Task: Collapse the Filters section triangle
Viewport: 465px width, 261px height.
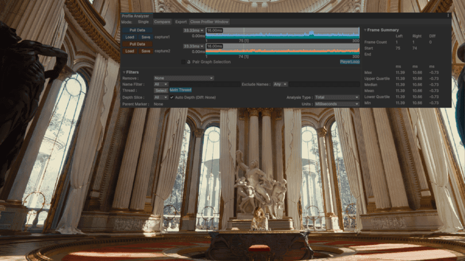Action: tap(124, 72)
